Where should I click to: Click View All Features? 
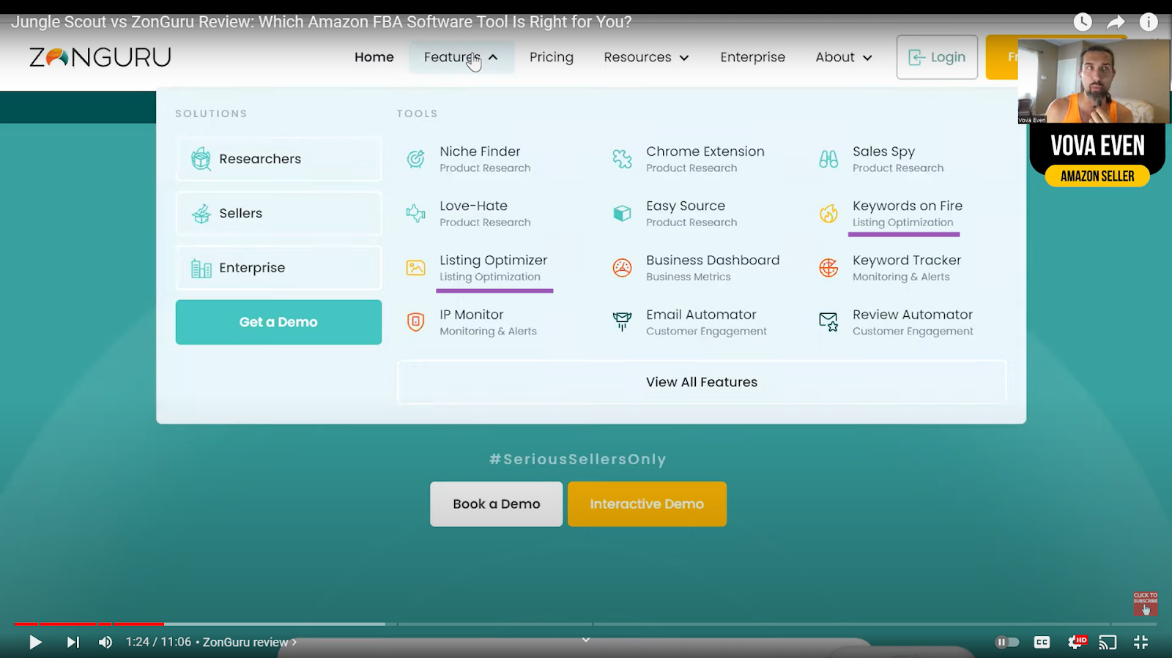click(x=702, y=382)
